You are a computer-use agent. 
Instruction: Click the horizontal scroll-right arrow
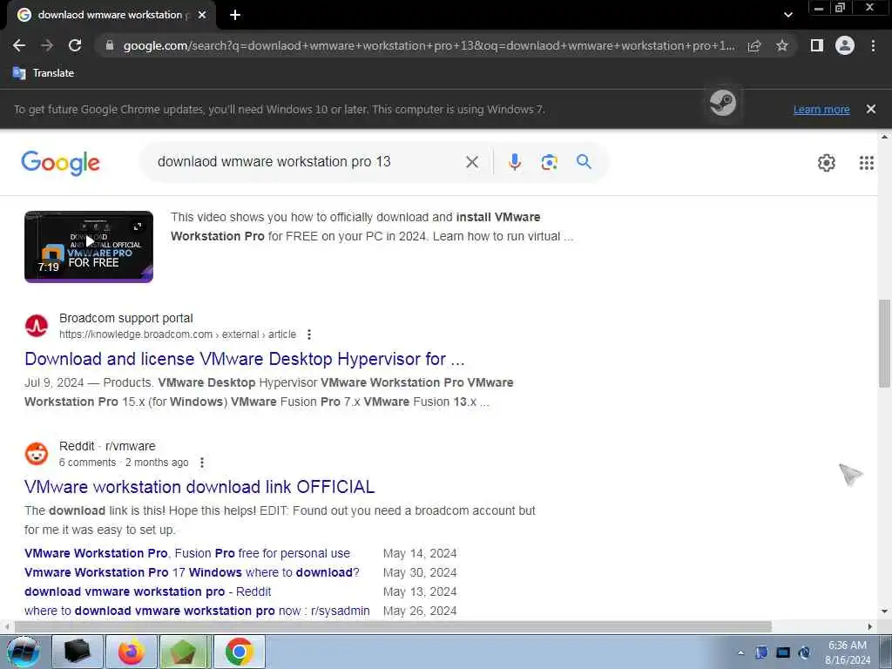(x=870, y=626)
